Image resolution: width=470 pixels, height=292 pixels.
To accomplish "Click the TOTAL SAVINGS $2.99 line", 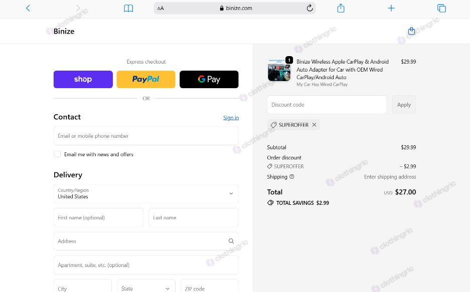I will [x=298, y=203].
